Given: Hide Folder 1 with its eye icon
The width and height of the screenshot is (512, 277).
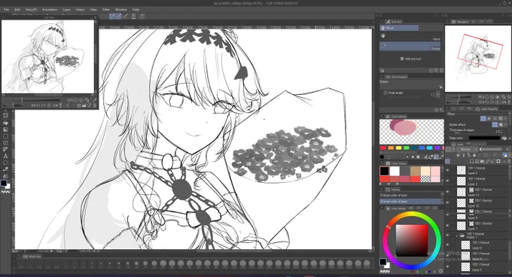Looking at the screenshot, I should [448, 236].
